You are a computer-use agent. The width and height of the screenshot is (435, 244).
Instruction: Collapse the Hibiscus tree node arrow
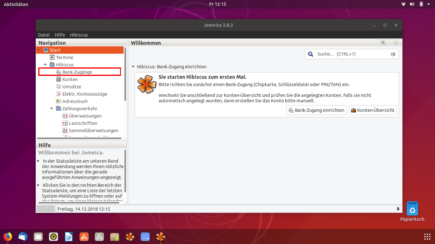pos(45,65)
